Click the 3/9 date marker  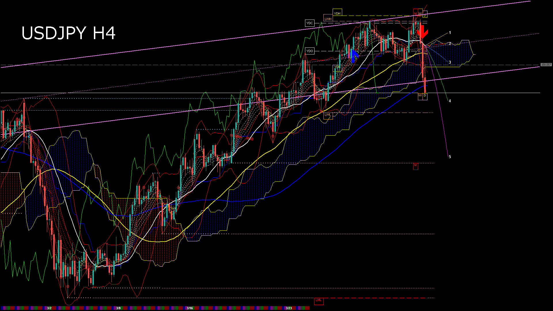click(x=118, y=308)
